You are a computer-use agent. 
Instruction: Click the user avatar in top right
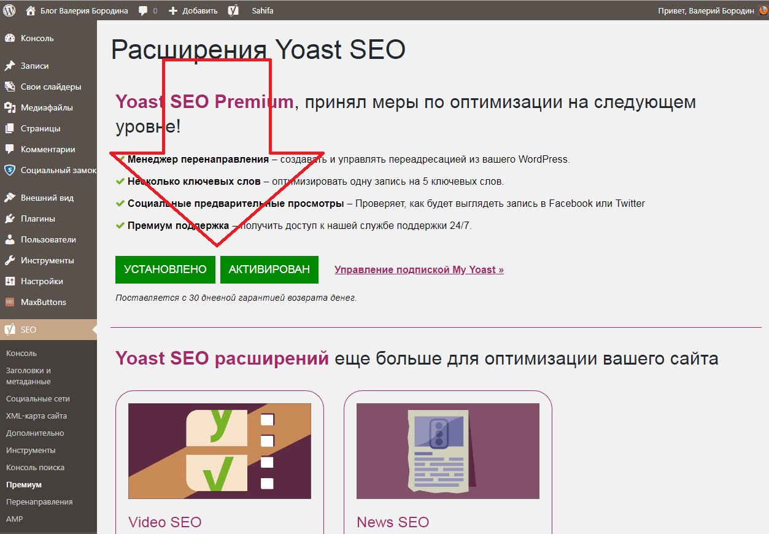tap(763, 10)
